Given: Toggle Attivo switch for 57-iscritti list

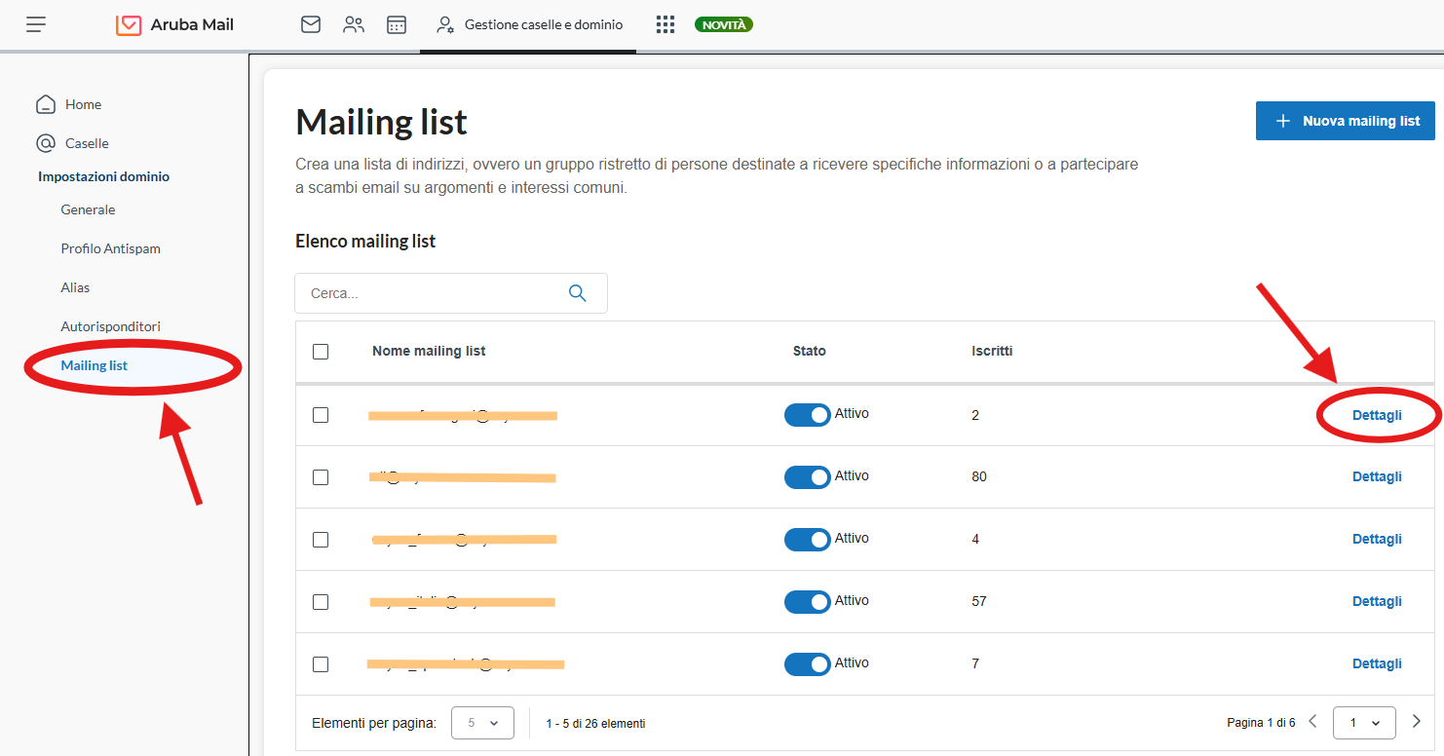Looking at the screenshot, I should pos(808,602).
